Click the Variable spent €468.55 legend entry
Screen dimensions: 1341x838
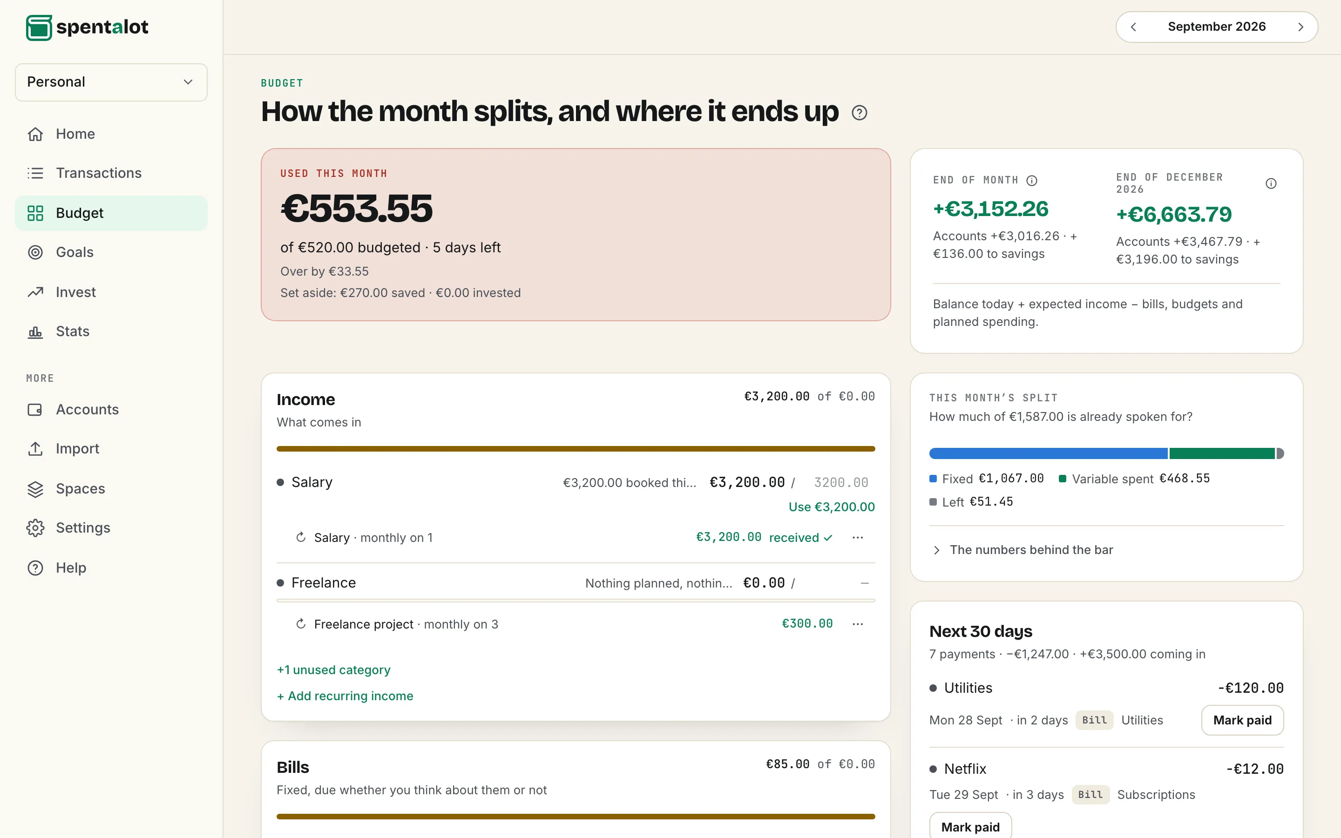coord(1134,479)
